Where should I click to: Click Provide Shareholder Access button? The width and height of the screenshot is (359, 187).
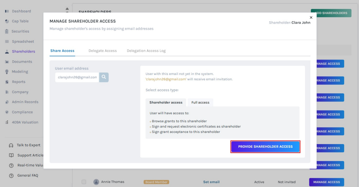tap(265, 147)
